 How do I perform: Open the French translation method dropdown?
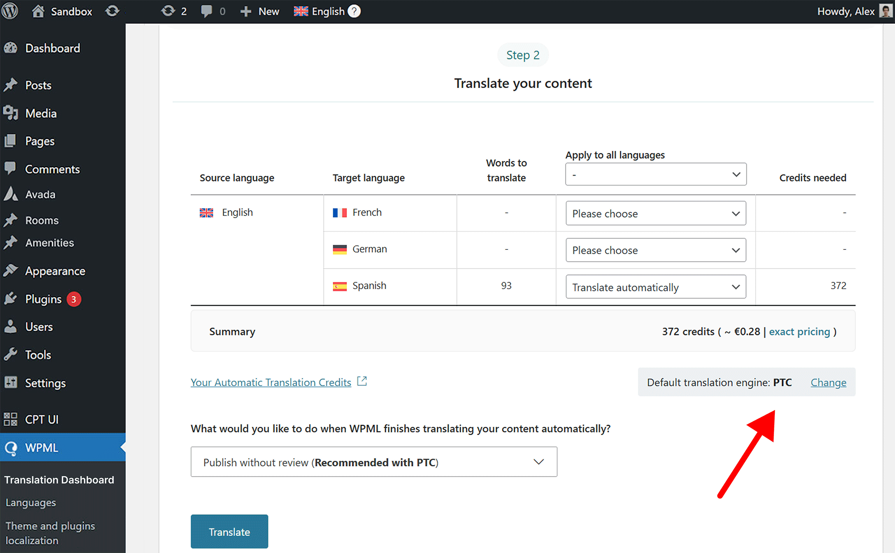[656, 213]
